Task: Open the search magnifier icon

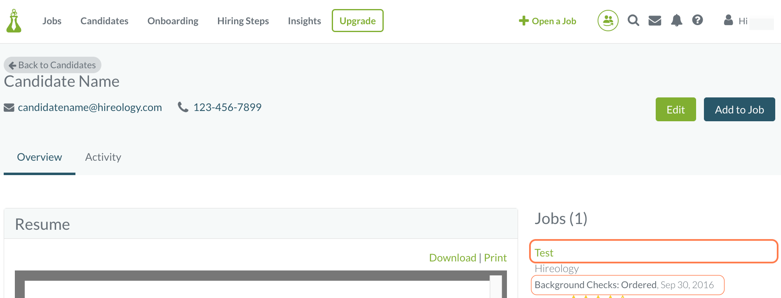Action: coord(633,21)
